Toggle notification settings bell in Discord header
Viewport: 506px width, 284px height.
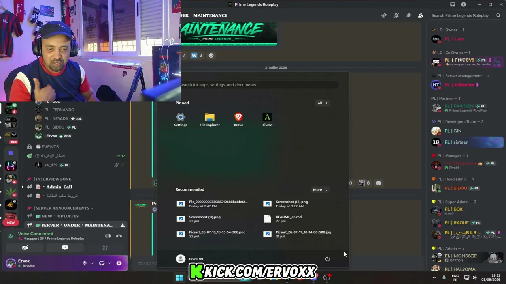coord(396,15)
